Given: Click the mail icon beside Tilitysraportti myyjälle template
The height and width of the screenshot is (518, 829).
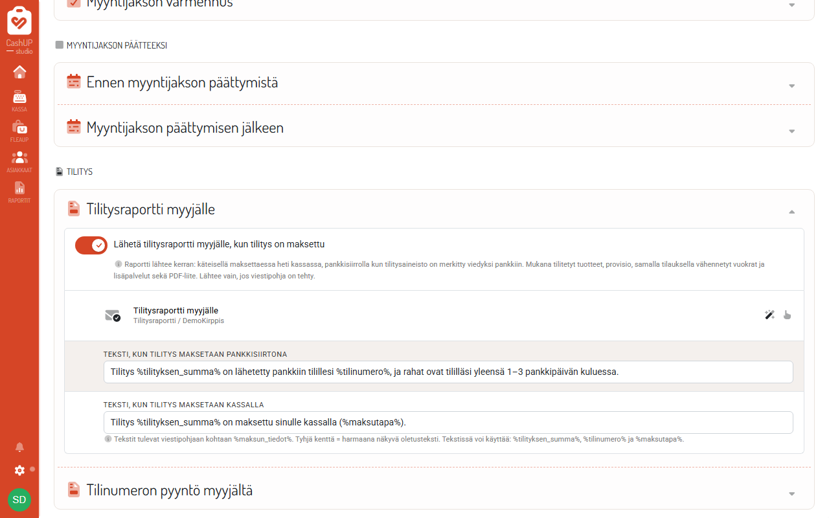Looking at the screenshot, I should pyautogui.click(x=113, y=315).
